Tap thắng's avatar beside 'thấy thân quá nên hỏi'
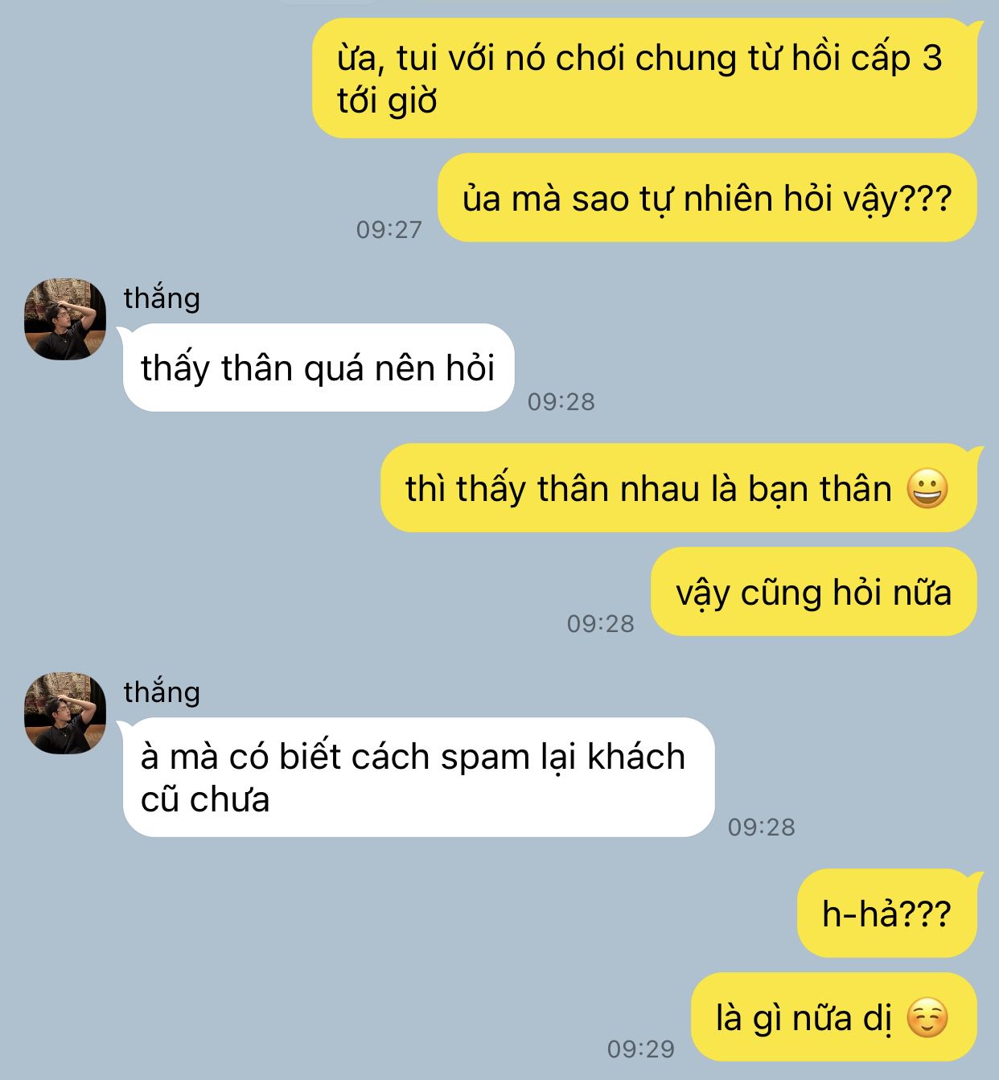This screenshot has width=999, height=1080. pyautogui.click(x=65, y=319)
